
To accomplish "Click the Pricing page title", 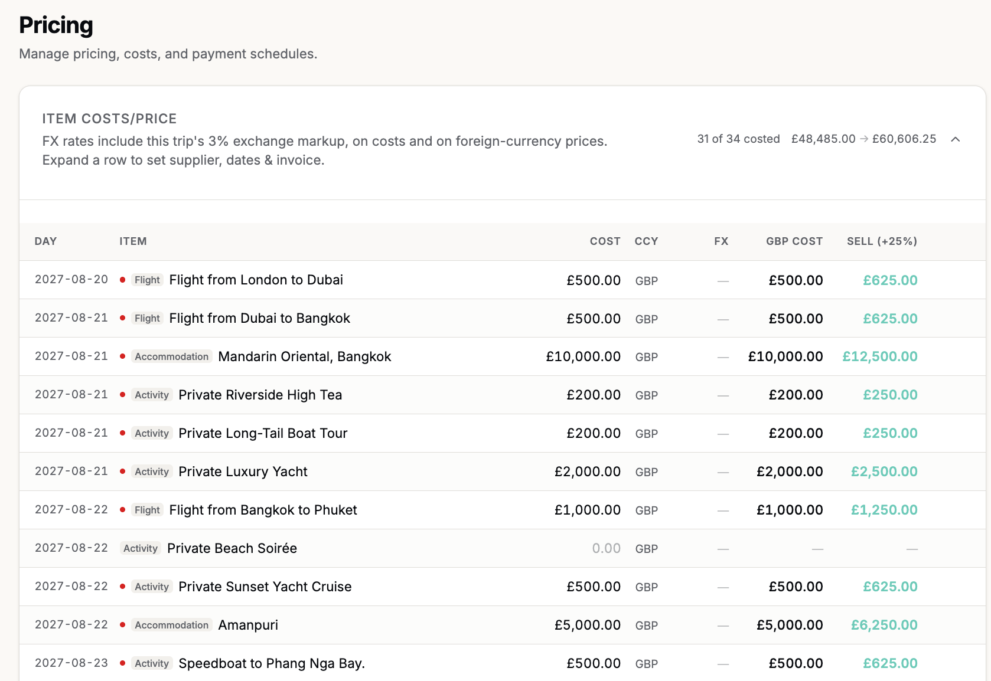I will (56, 25).
